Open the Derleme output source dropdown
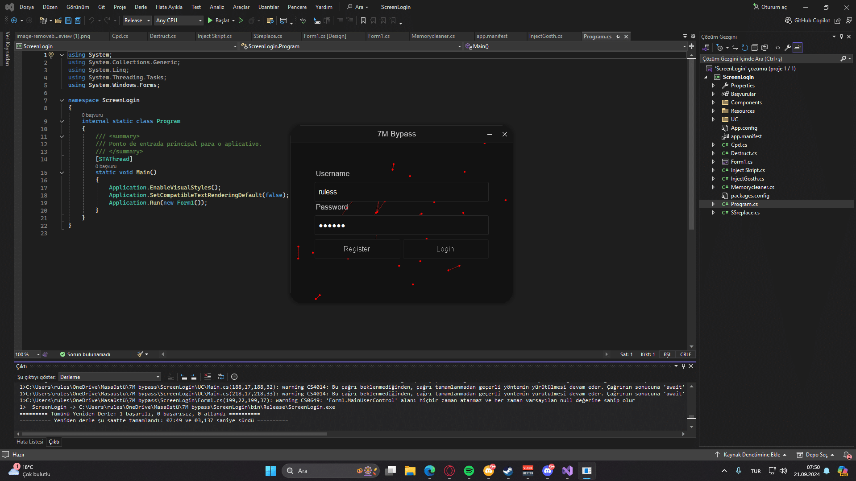The image size is (856, 481). click(x=110, y=377)
